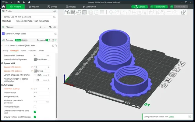This screenshot has width=195, height=122.
Task: Click the Split to parts icon
Action: pyautogui.click(x=96, y=12)
